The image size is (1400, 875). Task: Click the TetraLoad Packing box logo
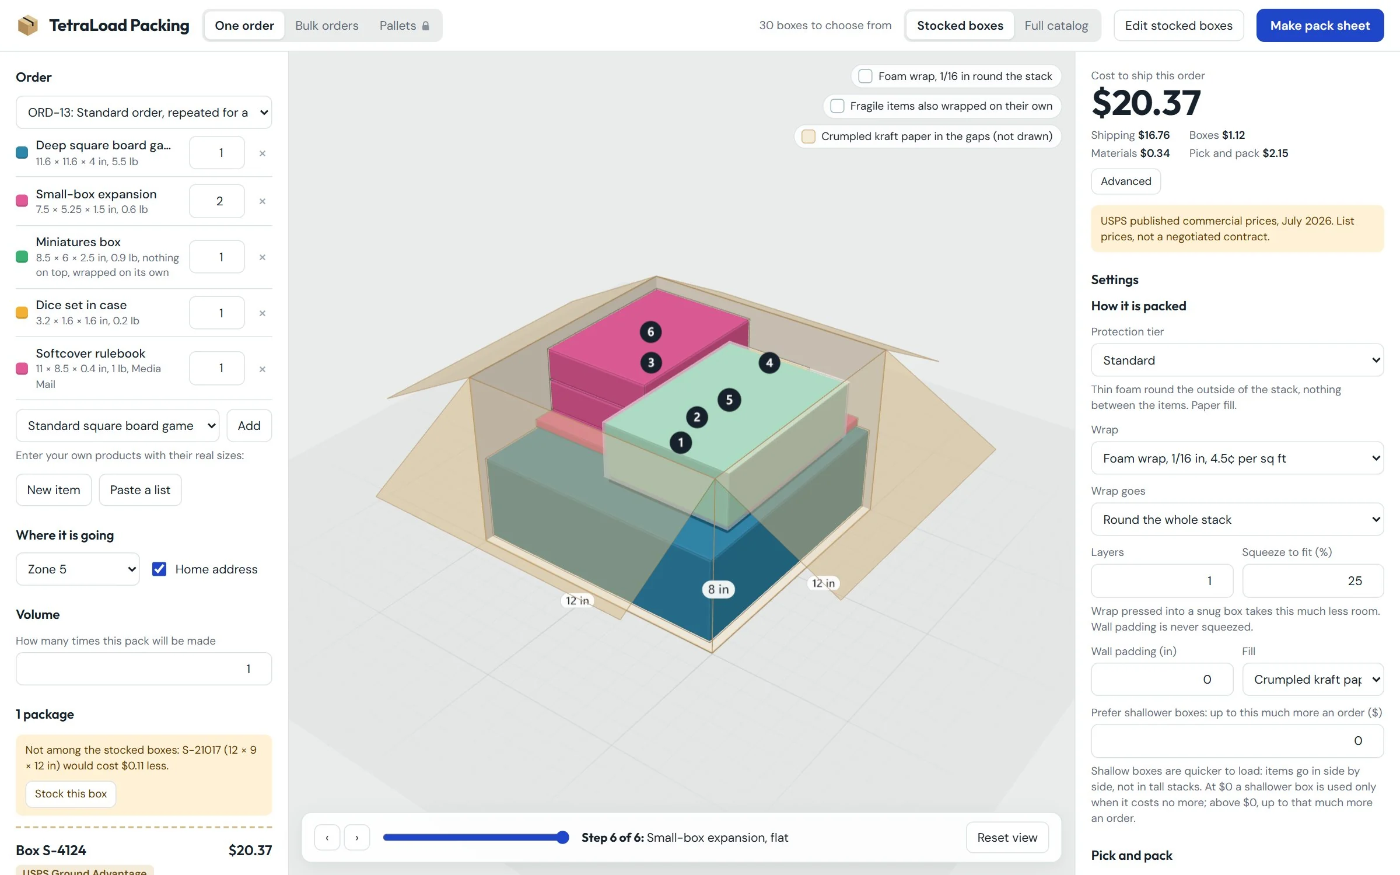click(27, 25)
